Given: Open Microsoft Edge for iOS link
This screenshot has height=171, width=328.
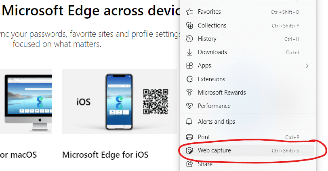Looking at the screenshot, I should [105, 154].
